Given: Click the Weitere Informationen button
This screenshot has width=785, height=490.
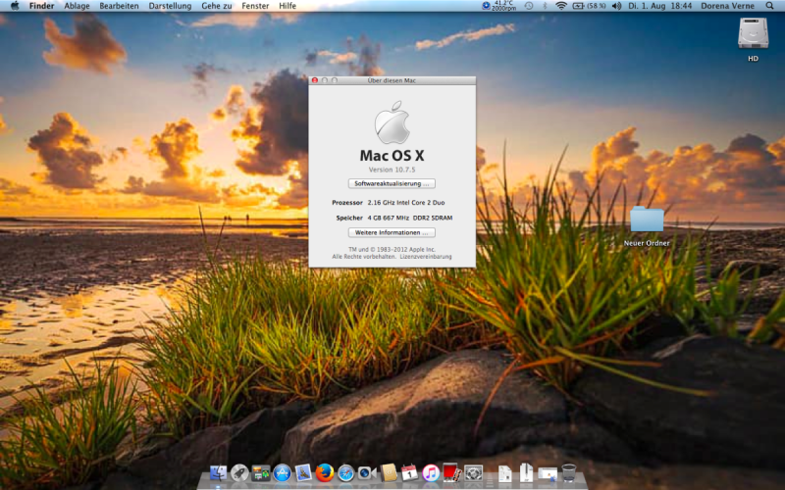Looking at the screenshot, I should 392,232.
